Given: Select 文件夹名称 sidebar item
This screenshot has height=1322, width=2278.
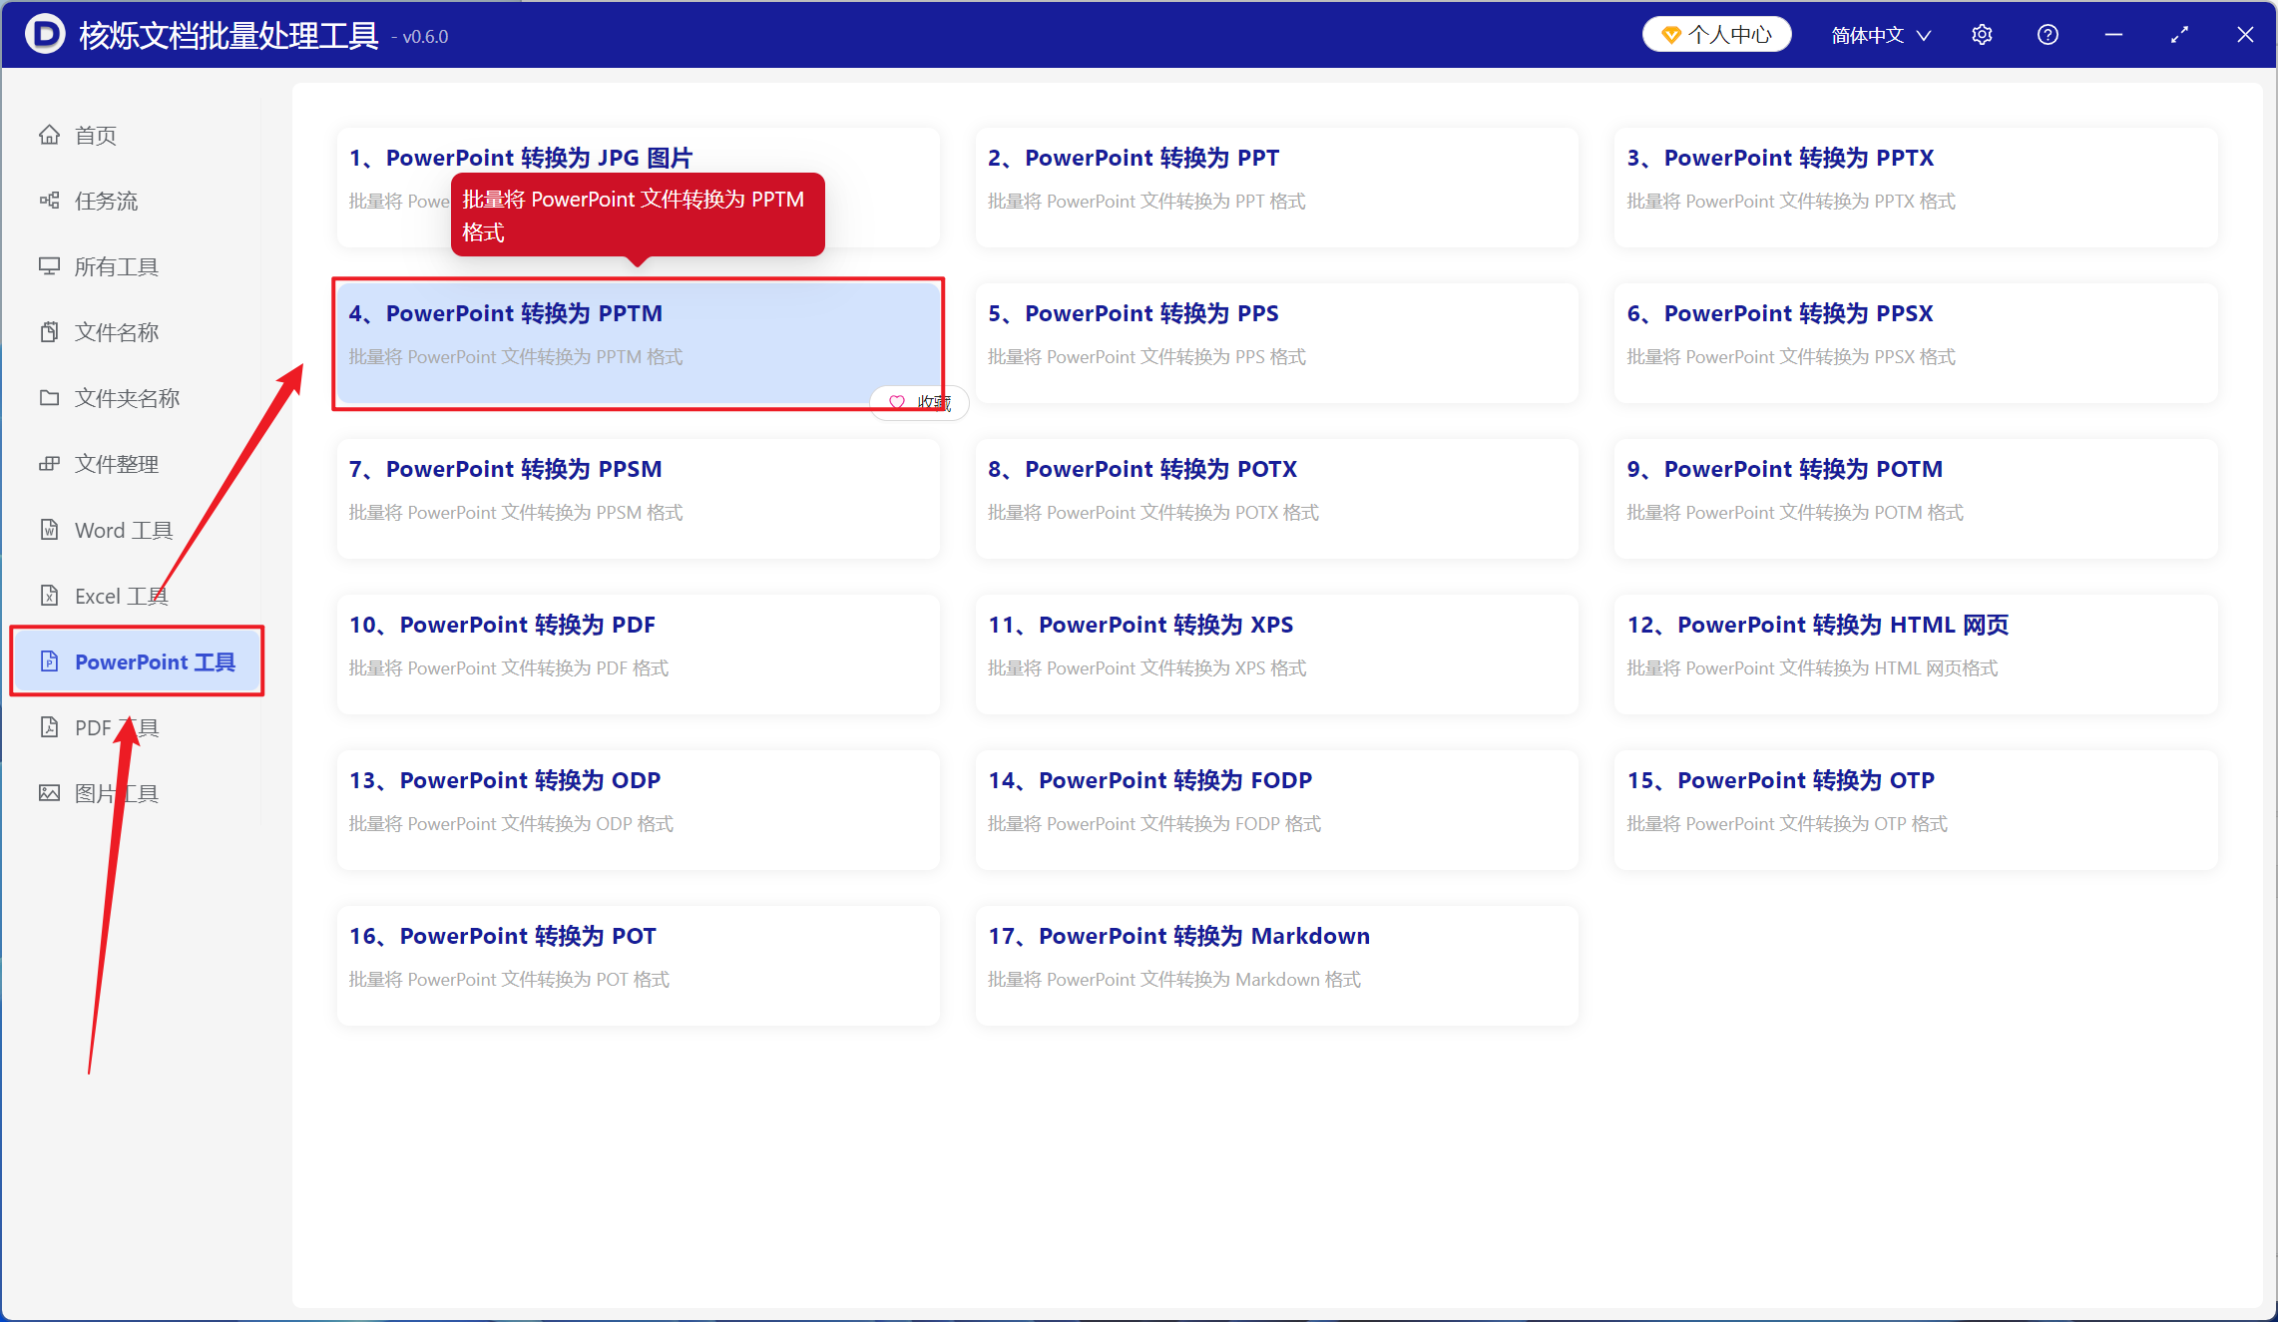Looking at the screenshot, I should pos(136,398).
